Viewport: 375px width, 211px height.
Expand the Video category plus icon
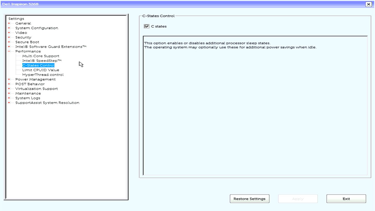point(9,33)
